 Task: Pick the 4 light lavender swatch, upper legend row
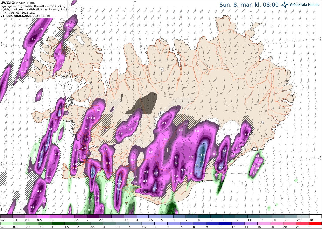coord(142,216)
